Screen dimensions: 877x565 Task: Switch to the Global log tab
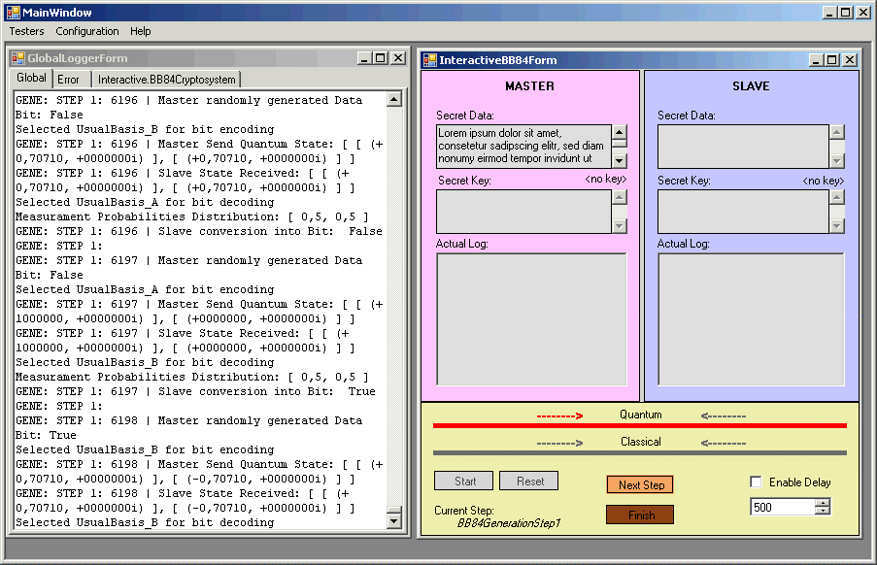coord(31,78)
